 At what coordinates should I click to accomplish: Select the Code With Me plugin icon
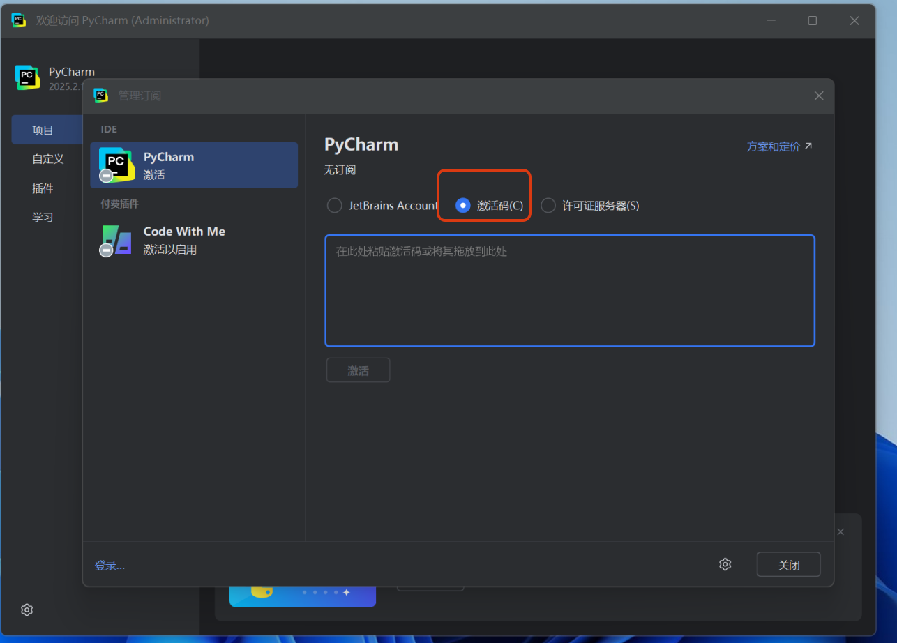116,241
